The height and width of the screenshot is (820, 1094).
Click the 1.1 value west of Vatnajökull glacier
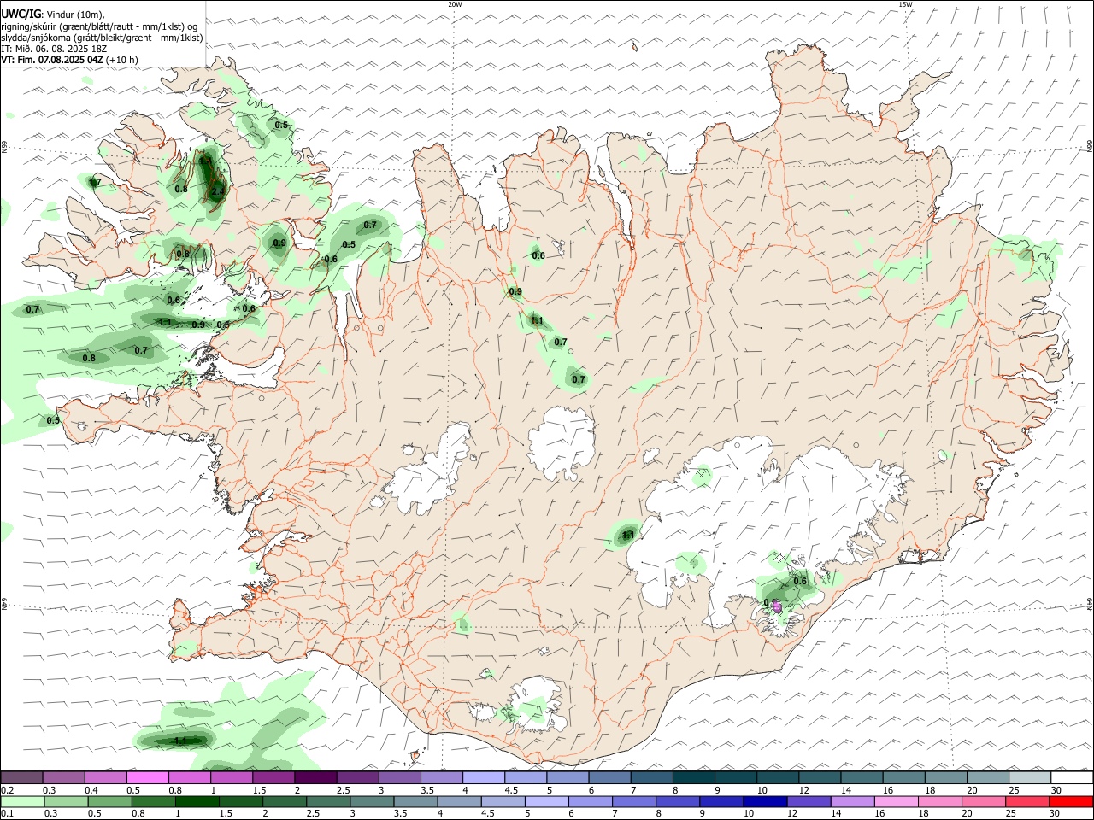pos(627,535)
